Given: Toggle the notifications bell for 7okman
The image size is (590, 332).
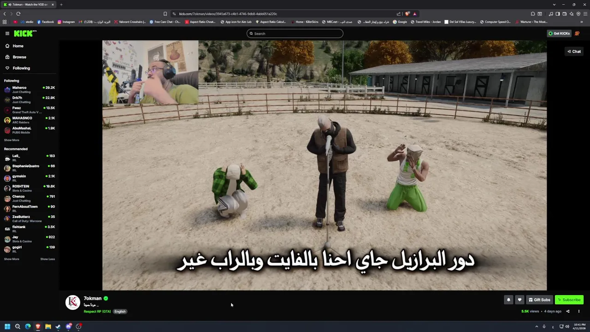Looking at the screenshot, I should (508, 300).
